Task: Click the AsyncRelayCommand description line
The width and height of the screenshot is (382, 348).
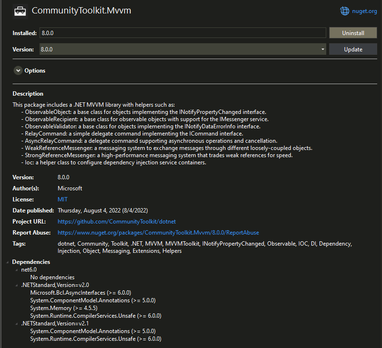Action: point(149,141)
